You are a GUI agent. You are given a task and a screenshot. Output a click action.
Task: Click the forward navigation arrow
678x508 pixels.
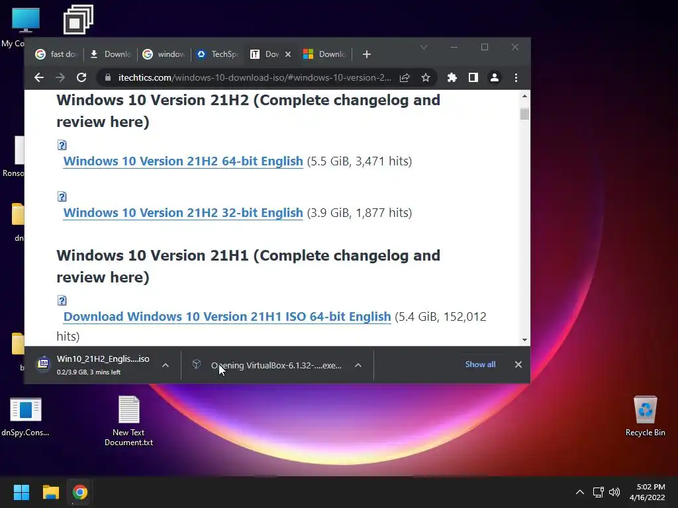click(x=60, y=78)
